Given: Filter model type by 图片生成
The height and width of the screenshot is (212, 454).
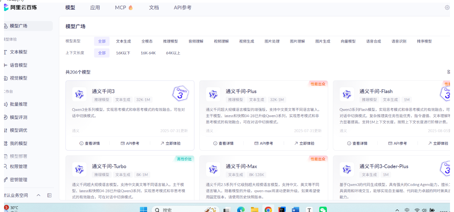Looking at the screenshot, I should 323,41.
